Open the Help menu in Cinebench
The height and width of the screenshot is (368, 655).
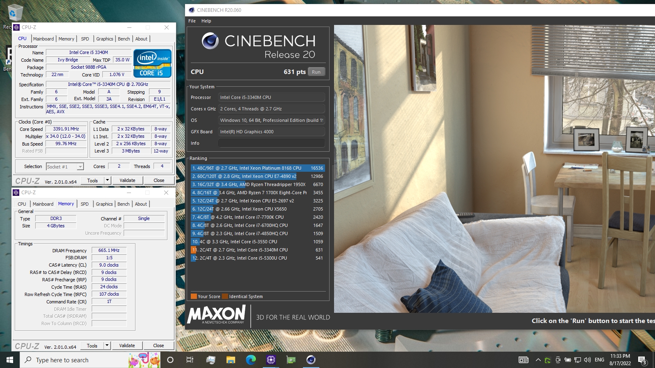pyautogui.click(x=206, y=21)
